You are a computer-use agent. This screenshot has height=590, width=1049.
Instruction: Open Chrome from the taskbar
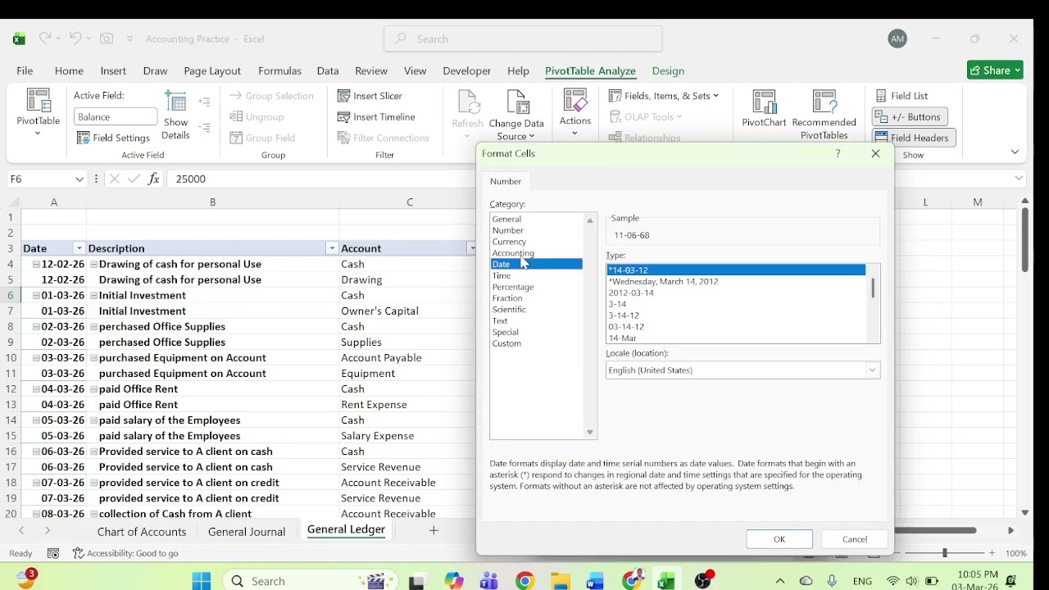[525, 581]
